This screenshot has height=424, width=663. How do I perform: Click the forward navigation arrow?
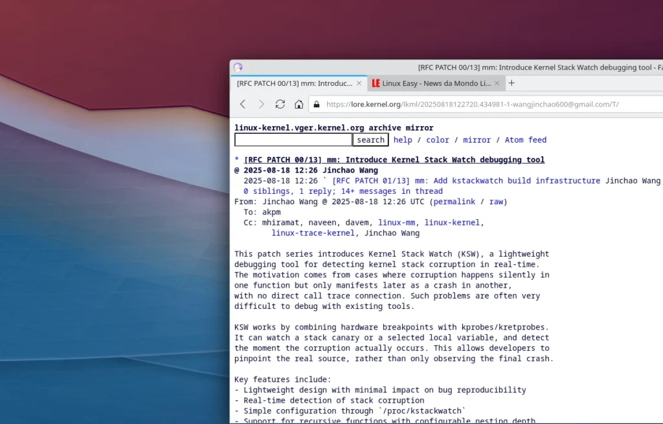click(x=261, y=103)
